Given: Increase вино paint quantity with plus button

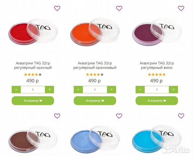Looking at the screenshot, I should [173, 90].
